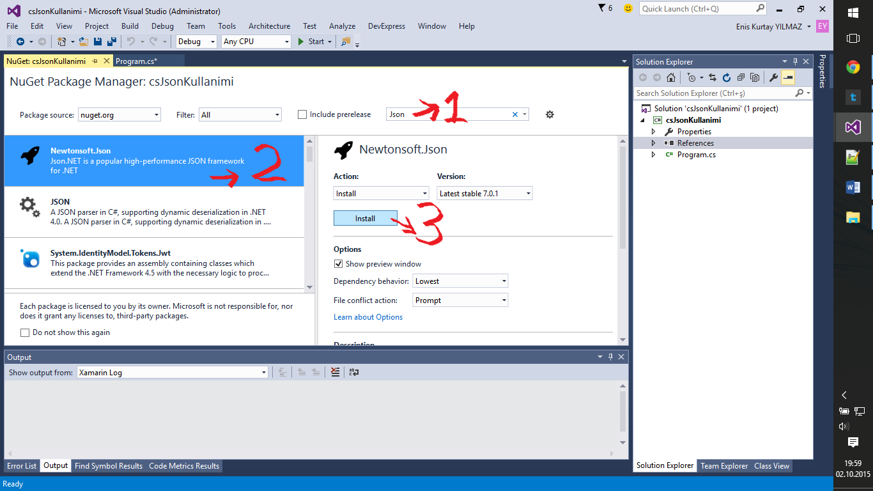
Task: Open the Tools menu
Action: tap(227, 26)
